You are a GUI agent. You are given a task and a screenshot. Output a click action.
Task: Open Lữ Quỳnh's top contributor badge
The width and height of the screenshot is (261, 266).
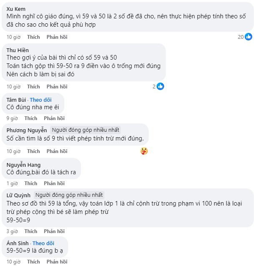pyautogui.click(x=69, y=195)
